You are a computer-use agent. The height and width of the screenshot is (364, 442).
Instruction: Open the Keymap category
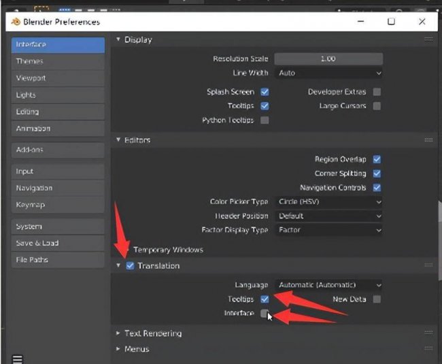point(58,205)
